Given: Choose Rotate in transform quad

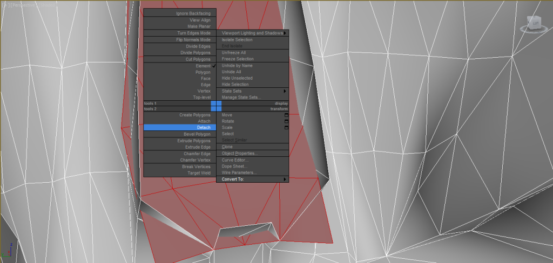Looking at the screenshot, I should coord(251,121).
